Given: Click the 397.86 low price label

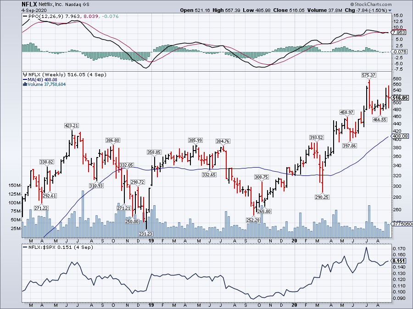Looking at the screenshot, I should click(x=350, y=146).
